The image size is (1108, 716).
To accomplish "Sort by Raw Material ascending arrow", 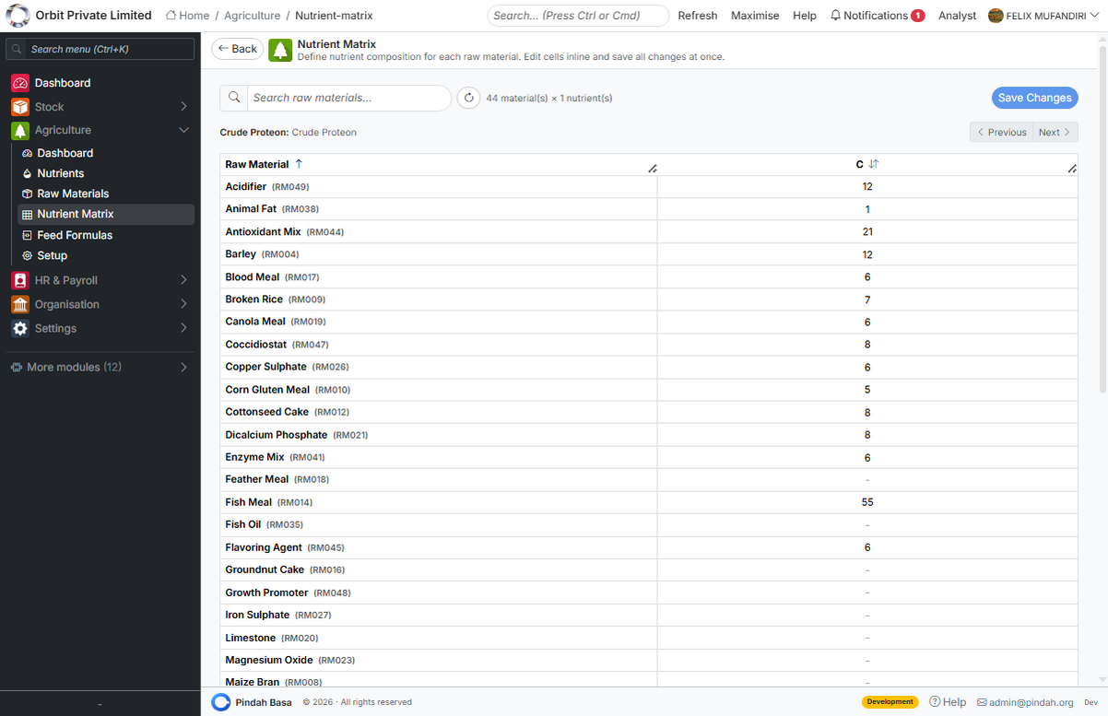I will [x=299, y=164].
